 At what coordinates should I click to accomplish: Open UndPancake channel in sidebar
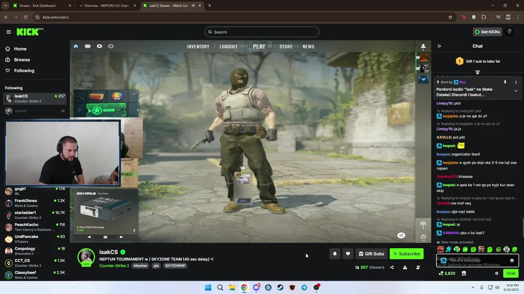(x=35, y=239)
